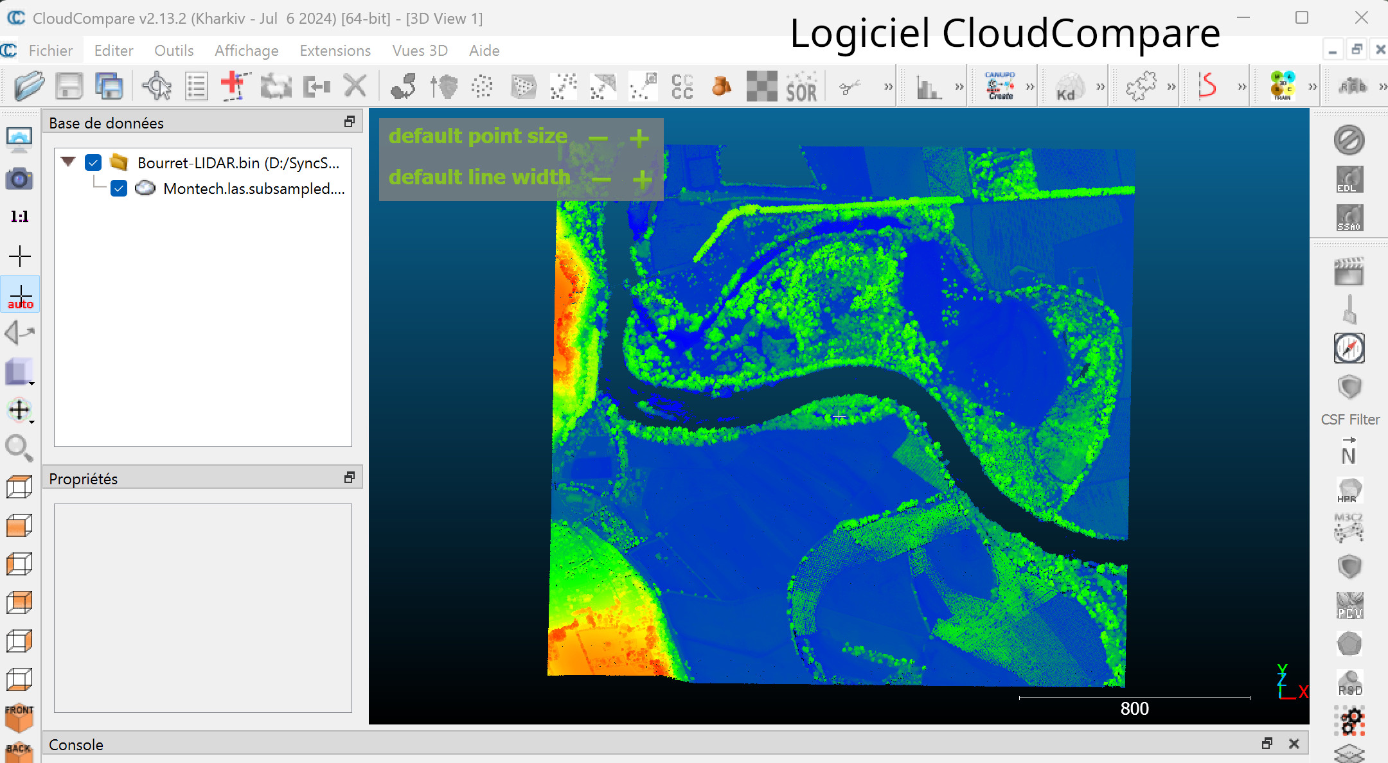Click the Segment scissors tool
The height and width of the screenshot is (763, 1388).
point(850,86)
